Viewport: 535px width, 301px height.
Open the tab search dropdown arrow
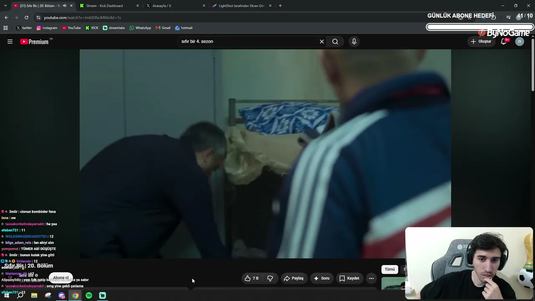[6, 6]
